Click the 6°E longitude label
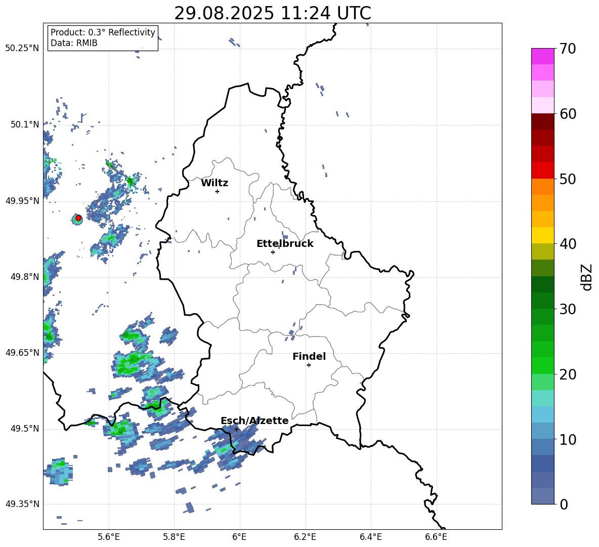 pos(239,537)
